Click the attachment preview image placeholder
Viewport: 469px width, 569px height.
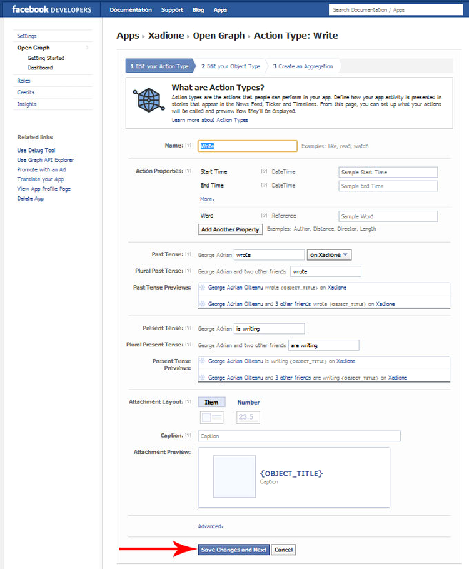coord(234,476)
